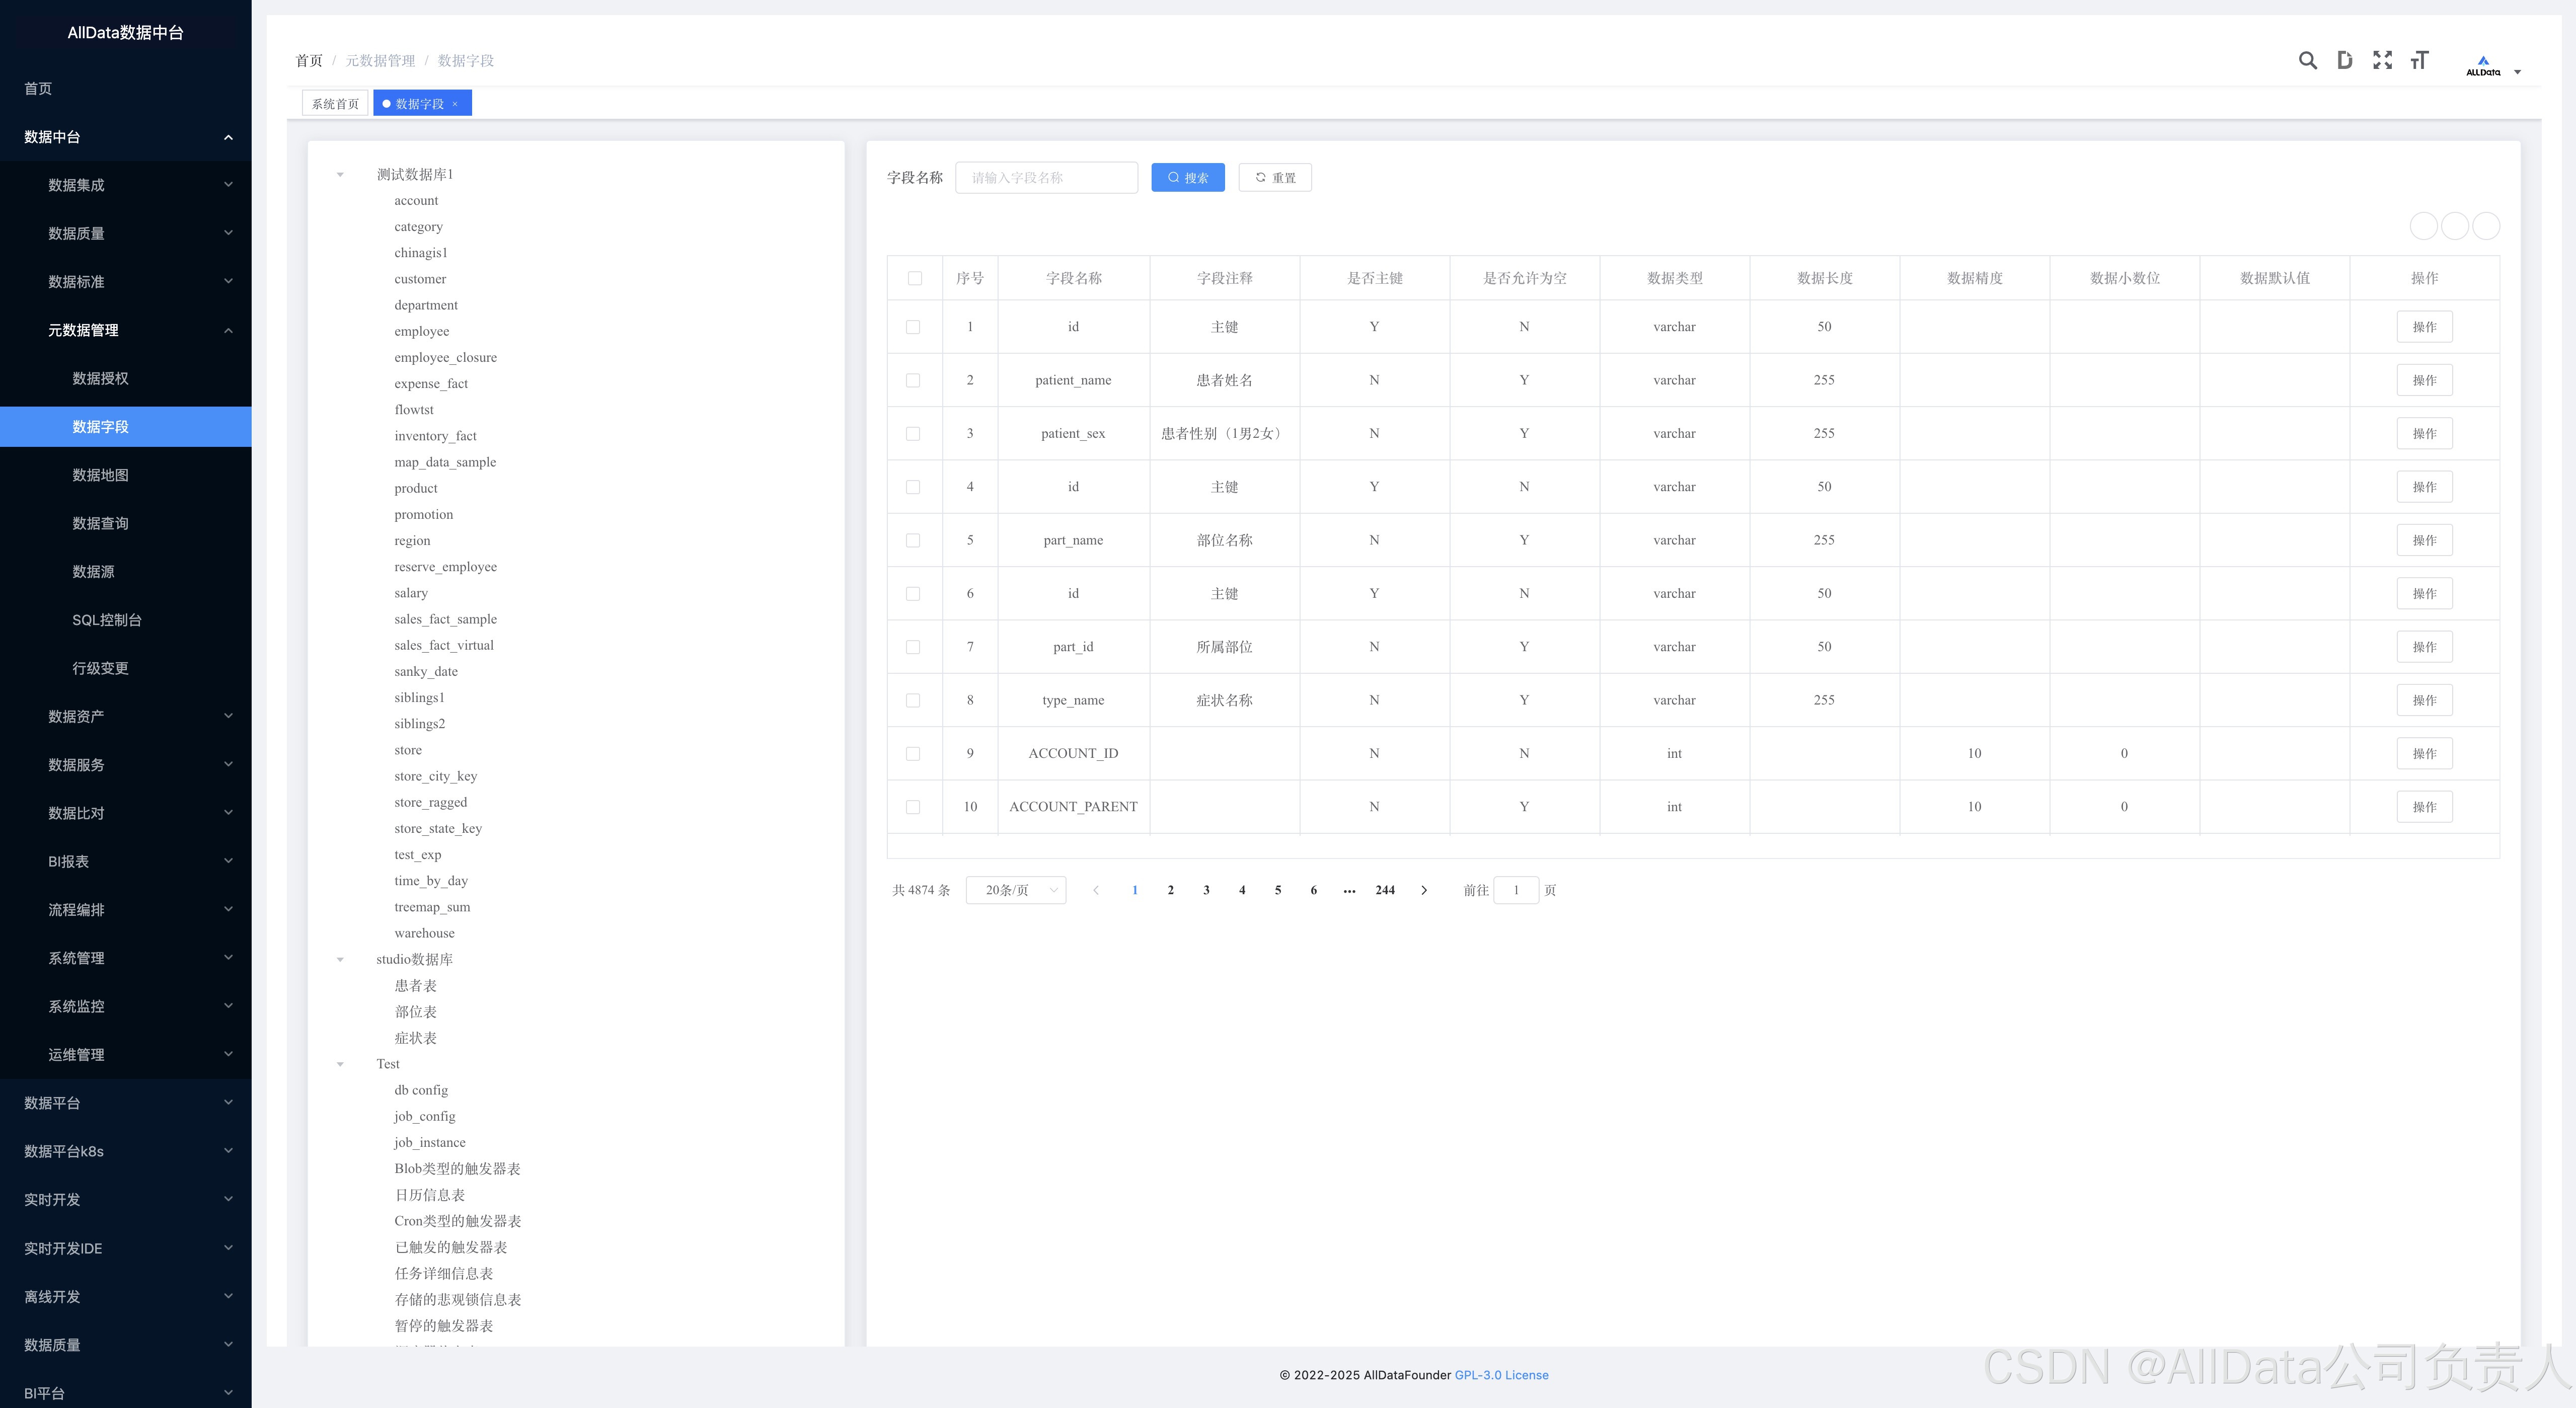Click the blue 搜索 button
Screen dimensions: 2576x1408
(x=1187, y=178)
